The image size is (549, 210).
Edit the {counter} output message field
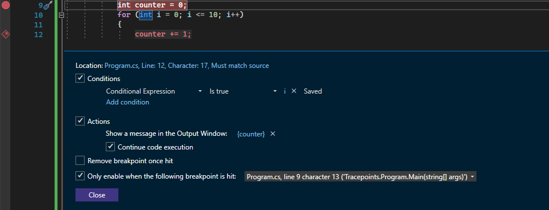[x=251, y=134]
